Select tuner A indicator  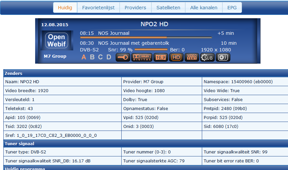[84, 57]
